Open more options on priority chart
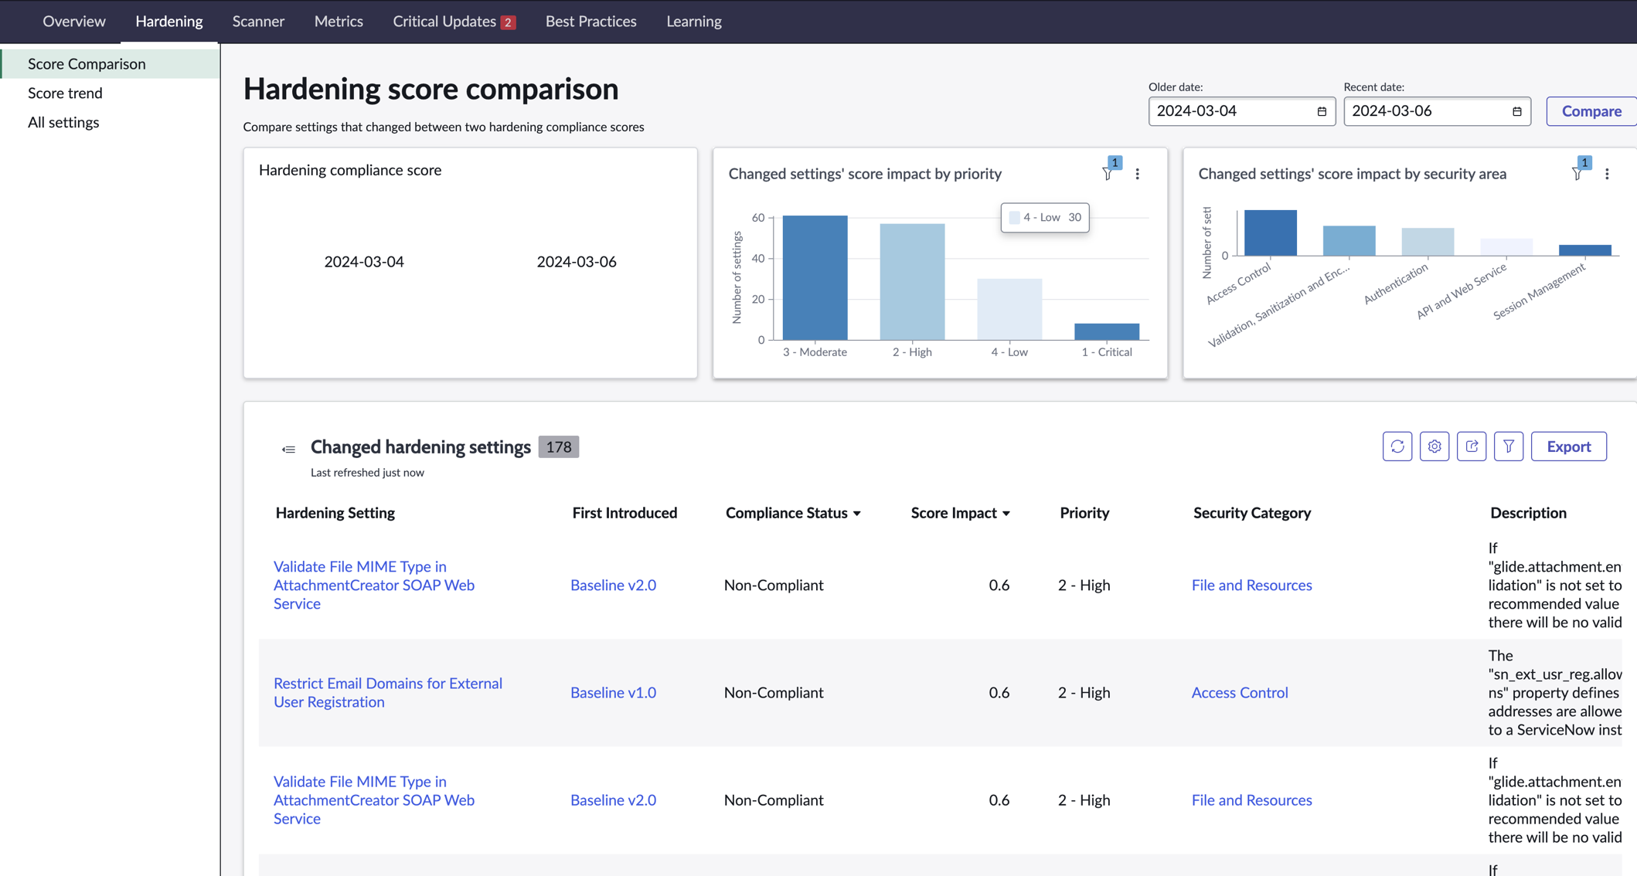Viewport: 1637px width, 876px height. click(x=1137, y=174)
